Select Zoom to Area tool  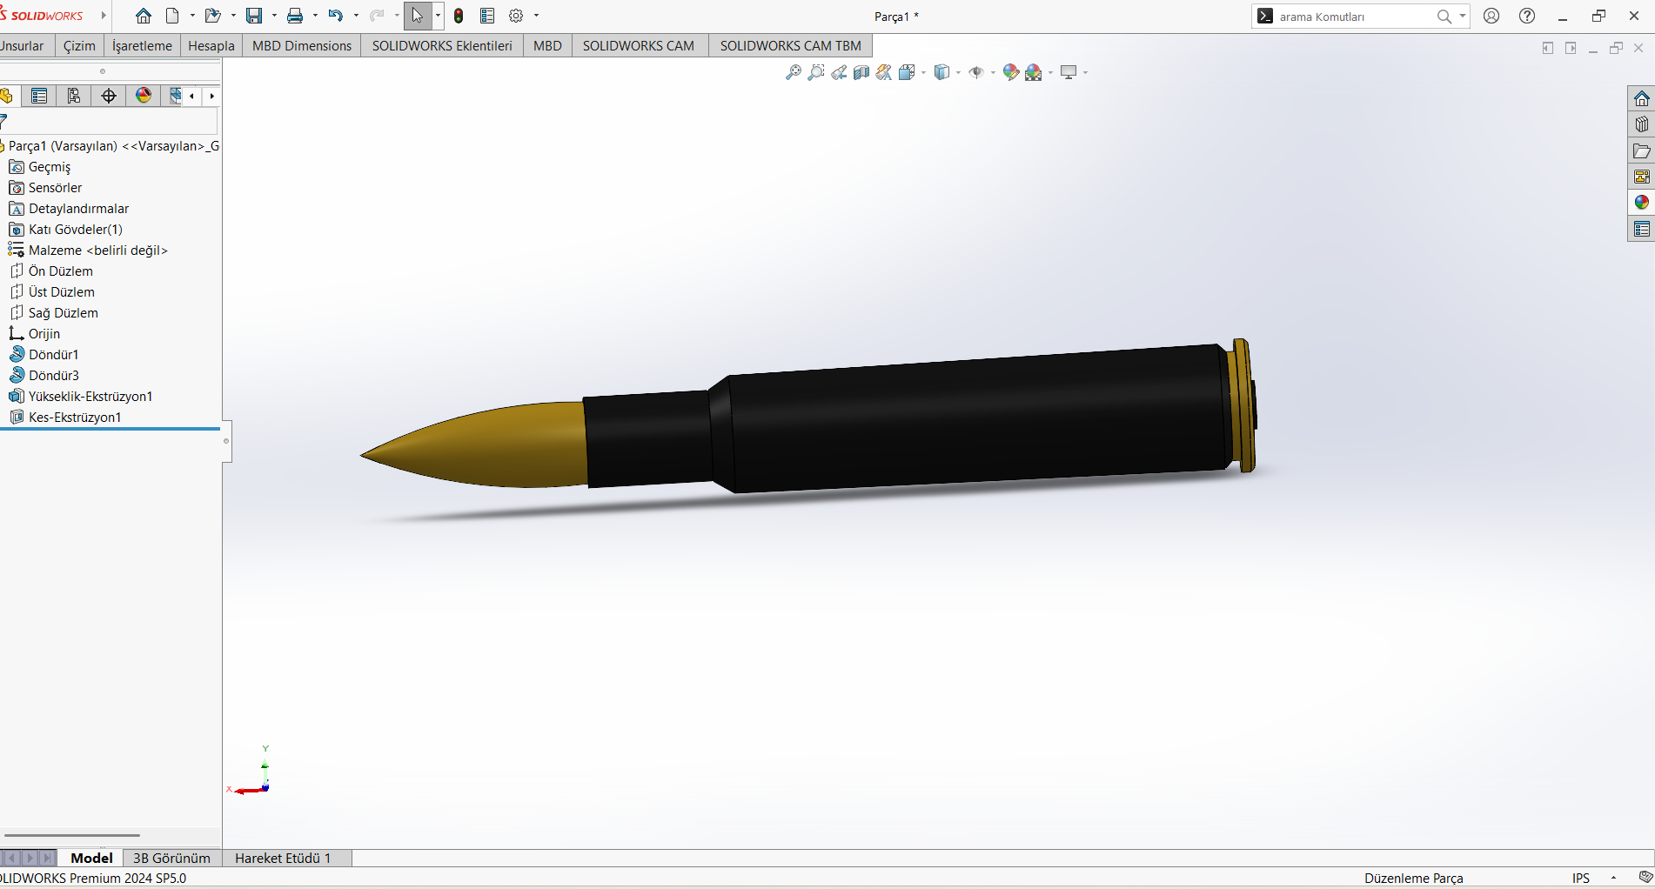816,72
